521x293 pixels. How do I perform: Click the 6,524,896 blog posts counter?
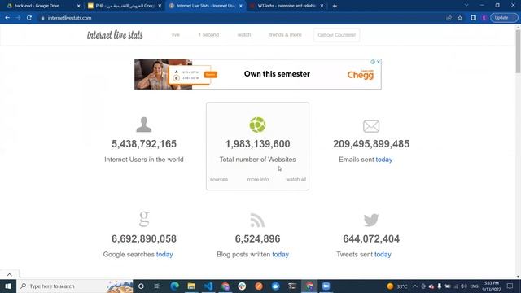coord(257,238)
